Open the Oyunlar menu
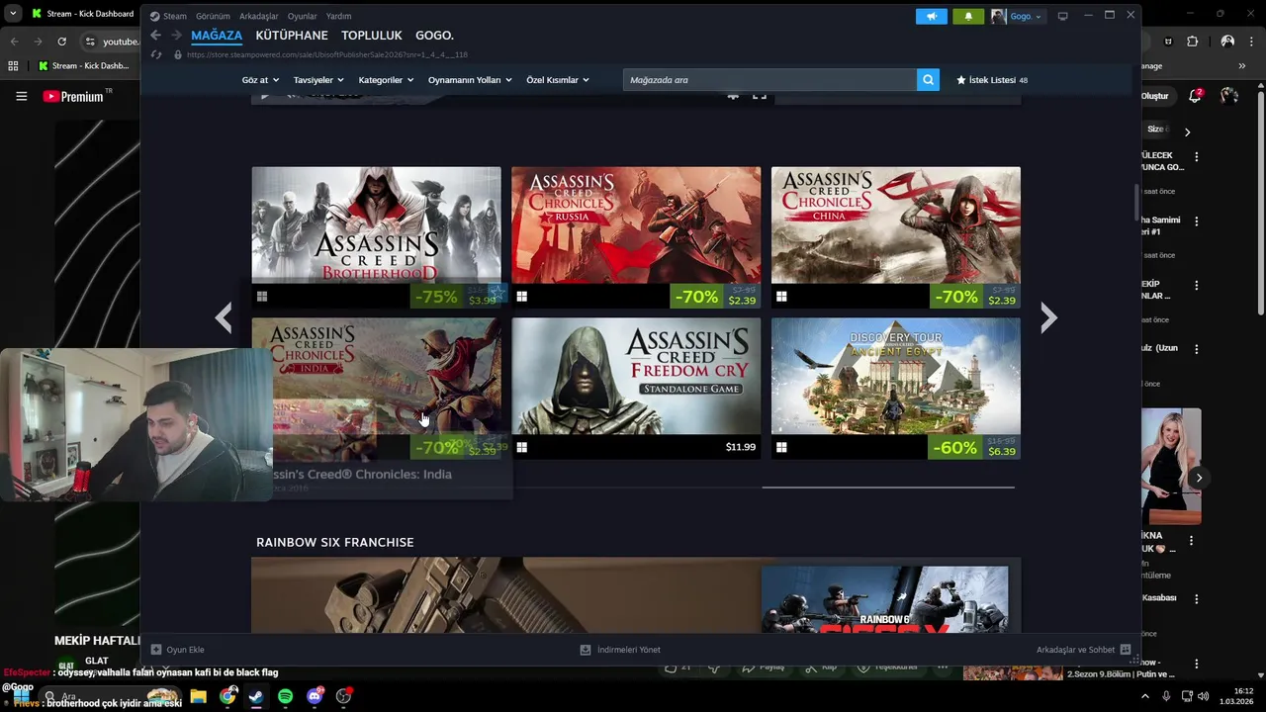Image resolution: width=1266 pixels, height=712 pixels. point(303,16)
